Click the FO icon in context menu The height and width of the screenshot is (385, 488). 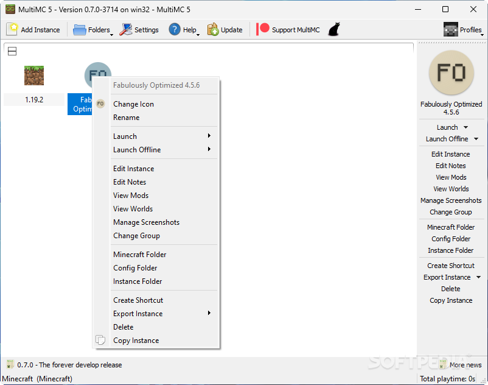click(x=100, y=104)
